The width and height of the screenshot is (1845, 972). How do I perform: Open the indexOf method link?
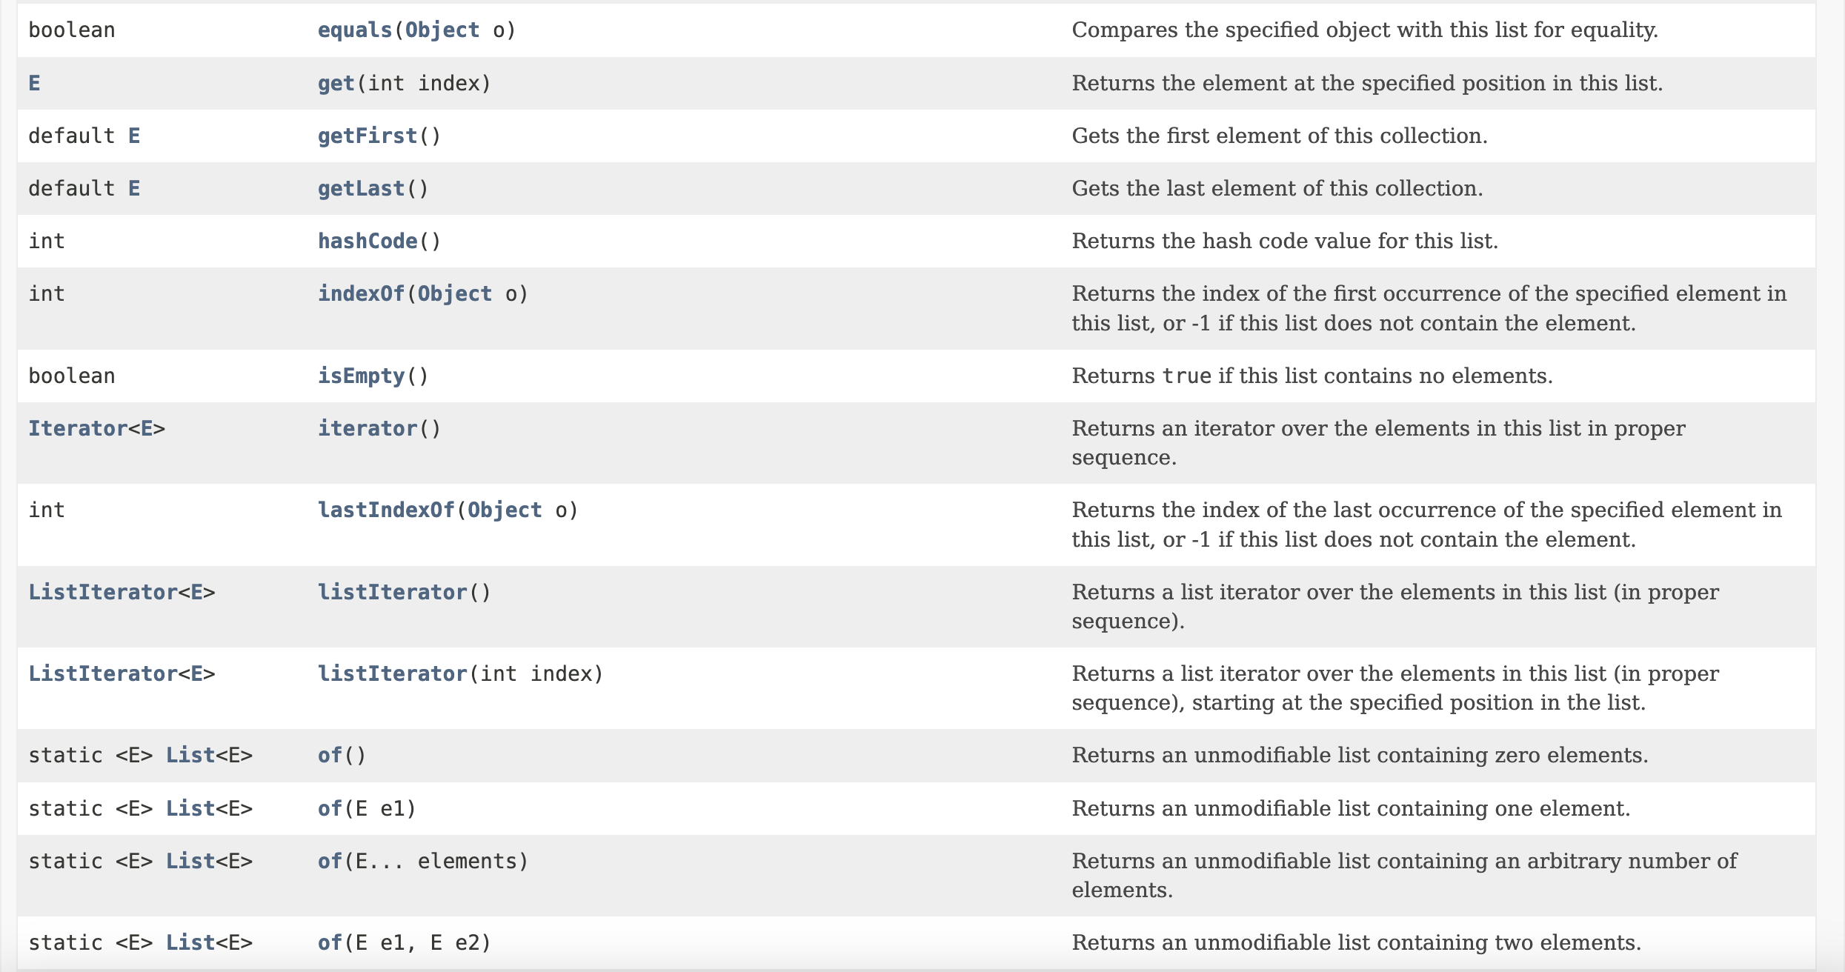(x=362, y=294)
